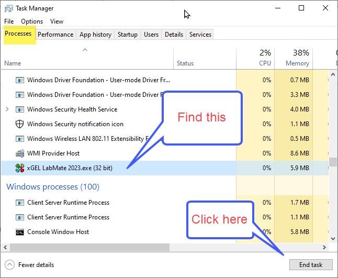Click the first Client Server Runtime Process icon
Viewport: 338px width, 278px height.
click(x=20, y=203)
